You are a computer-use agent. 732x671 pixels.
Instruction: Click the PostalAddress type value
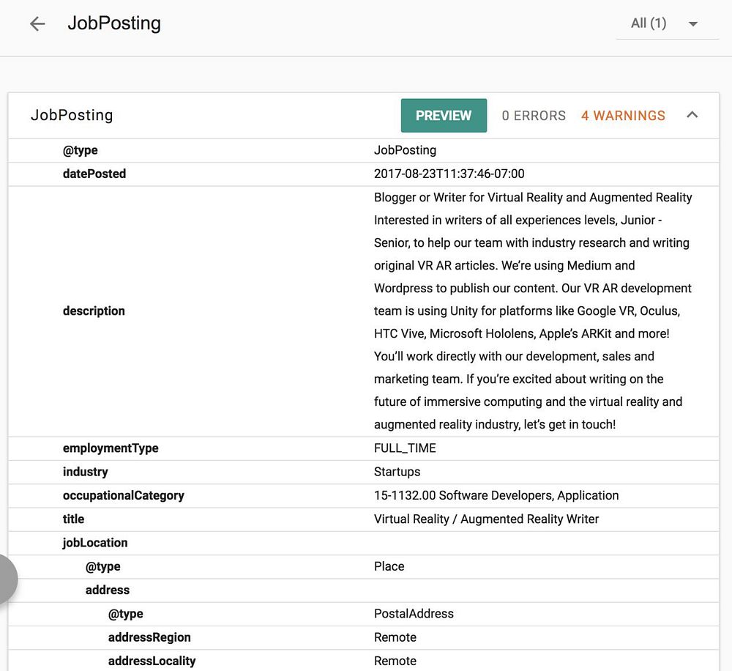tap(414, 614)
